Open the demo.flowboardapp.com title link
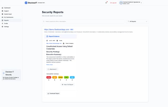168x107 pixels. [56, 29]
